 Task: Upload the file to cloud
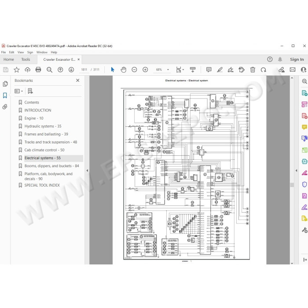click(27, 70)
